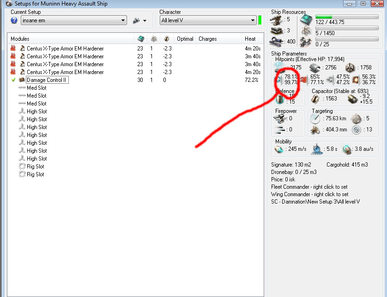Click the 'Signature: 130 m2' text

[x=291, y=165]
